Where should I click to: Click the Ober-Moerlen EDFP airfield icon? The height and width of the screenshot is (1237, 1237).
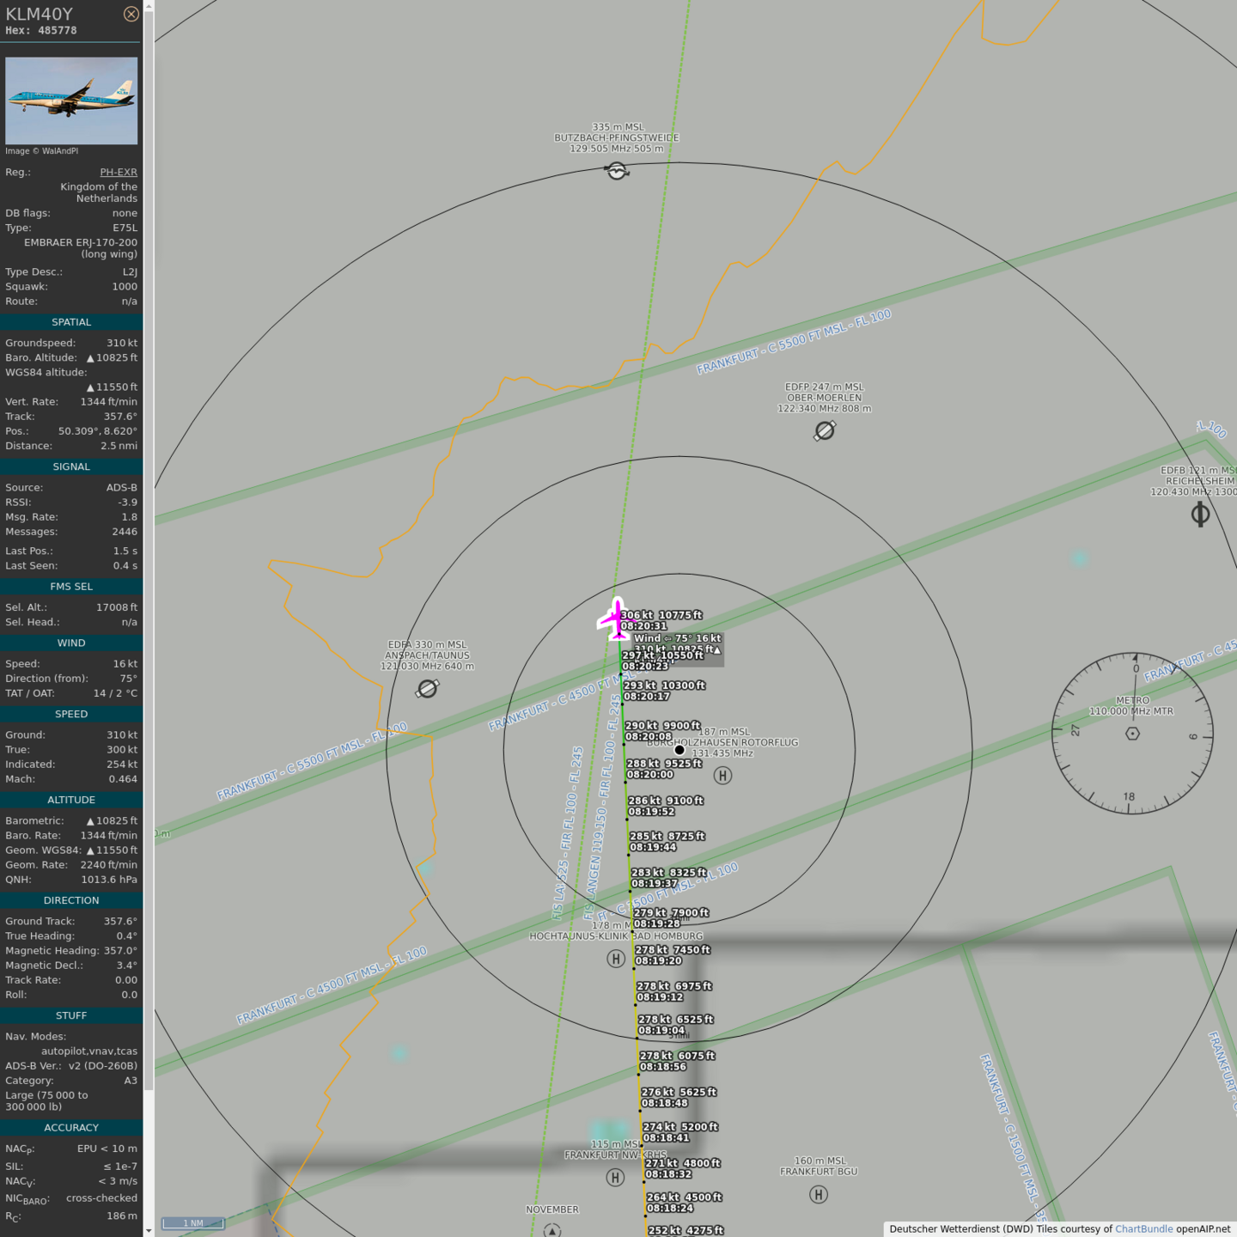[825, 430]
